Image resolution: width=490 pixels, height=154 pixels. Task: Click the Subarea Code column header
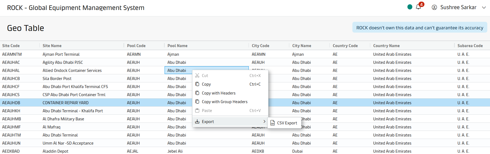pyautogui.click(x=470, y=46)
